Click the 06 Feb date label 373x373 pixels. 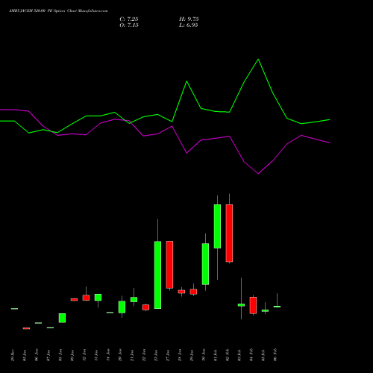275,355
